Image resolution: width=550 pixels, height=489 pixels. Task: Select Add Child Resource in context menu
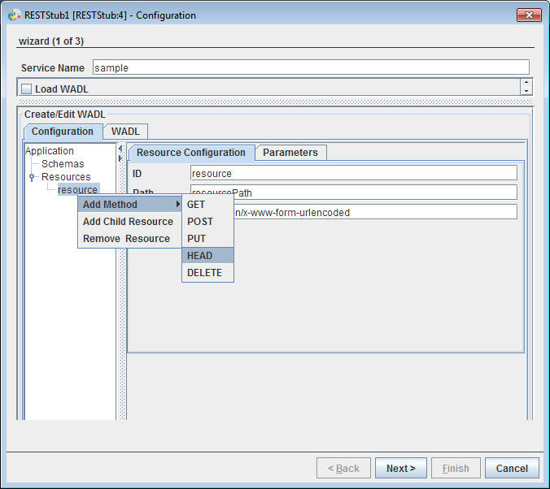pyautogui.click(x=129, y=222)
